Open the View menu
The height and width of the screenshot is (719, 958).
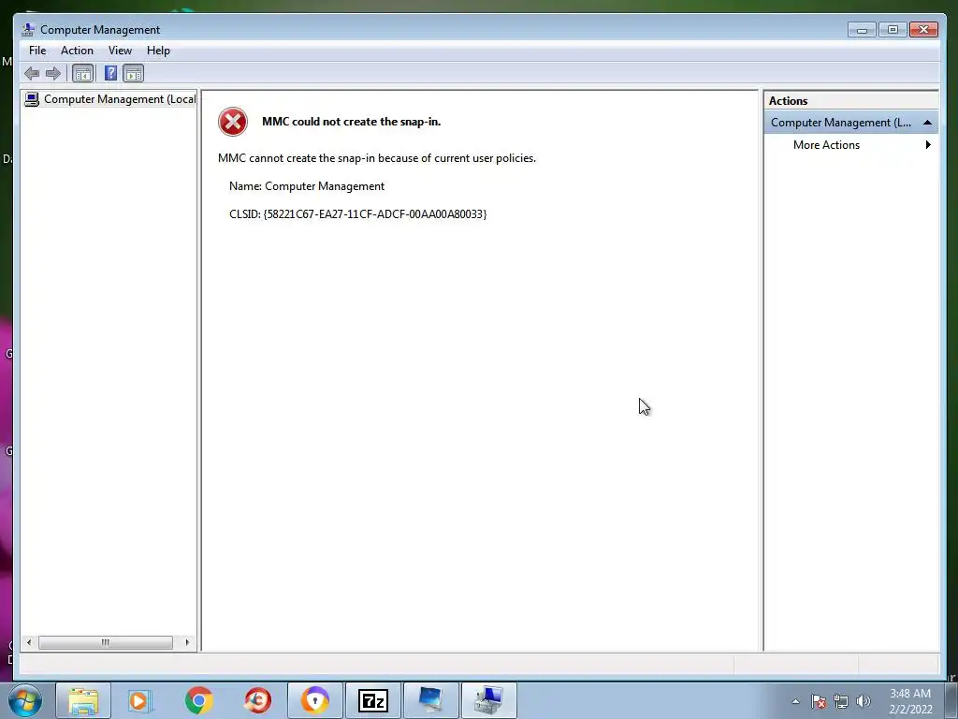point(120,51)
